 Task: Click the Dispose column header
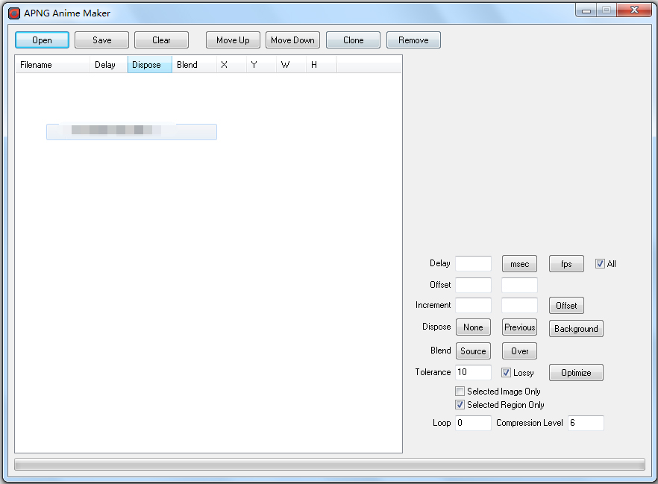150,65
